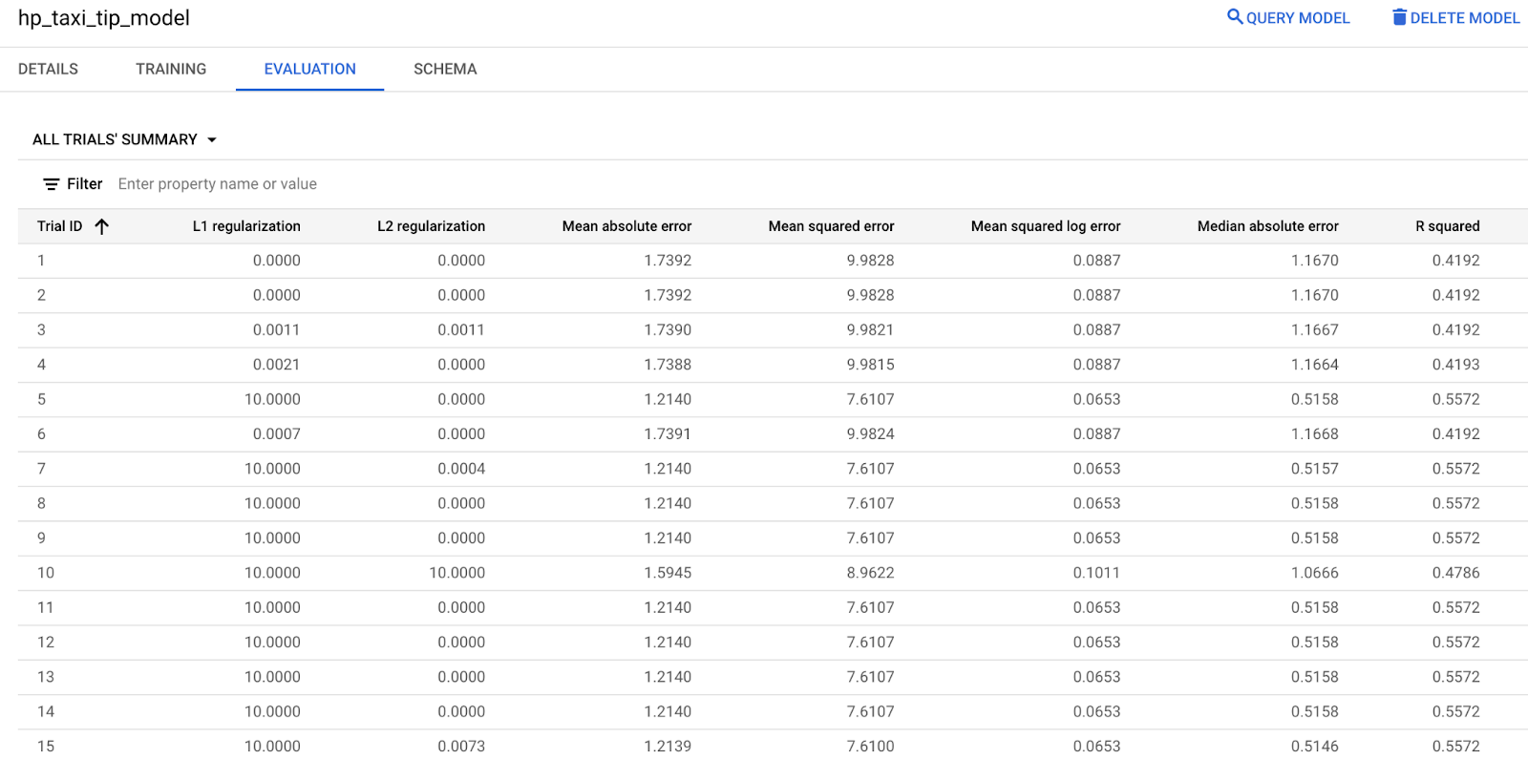
Task: Click L2 value 0.0073 in trial 15
Action: coord(461,747)
